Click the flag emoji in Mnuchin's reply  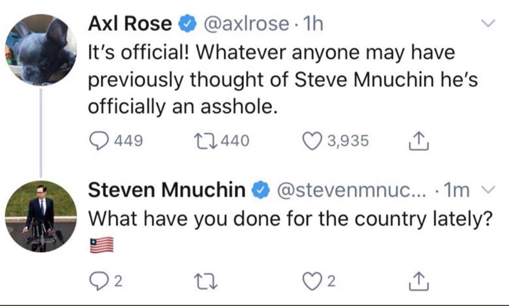click(x=101, y=245)
